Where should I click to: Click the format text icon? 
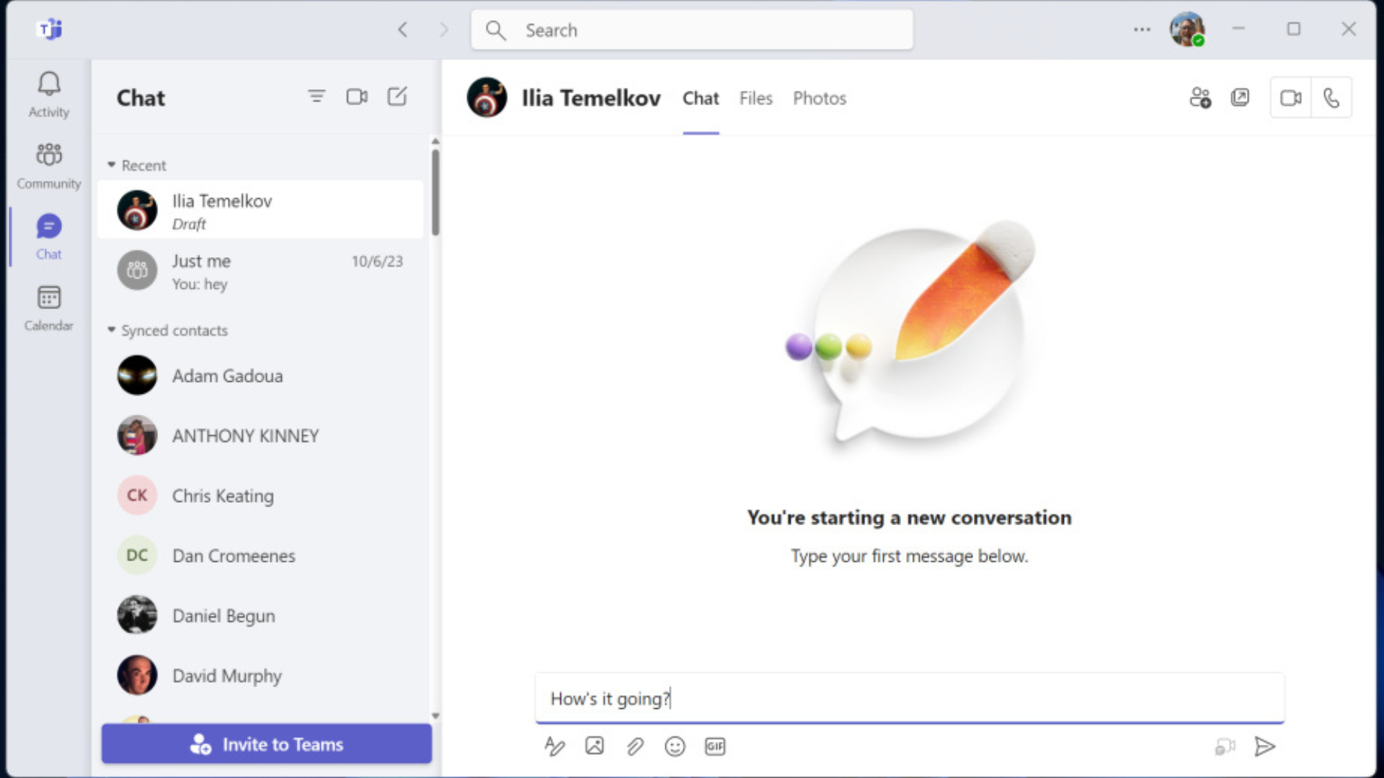coord(554,746)
